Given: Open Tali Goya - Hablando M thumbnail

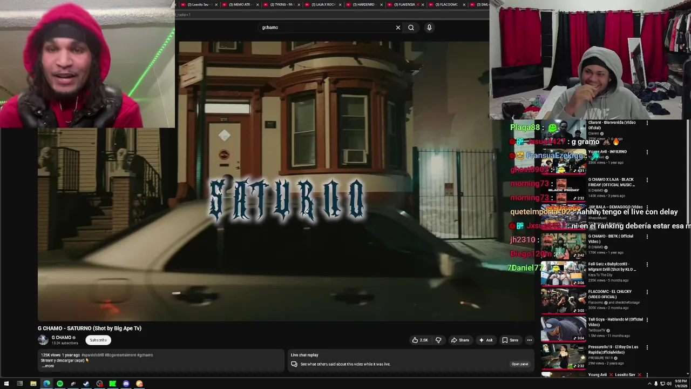Looking at the screenshot, I should click(x=564, y=329).
